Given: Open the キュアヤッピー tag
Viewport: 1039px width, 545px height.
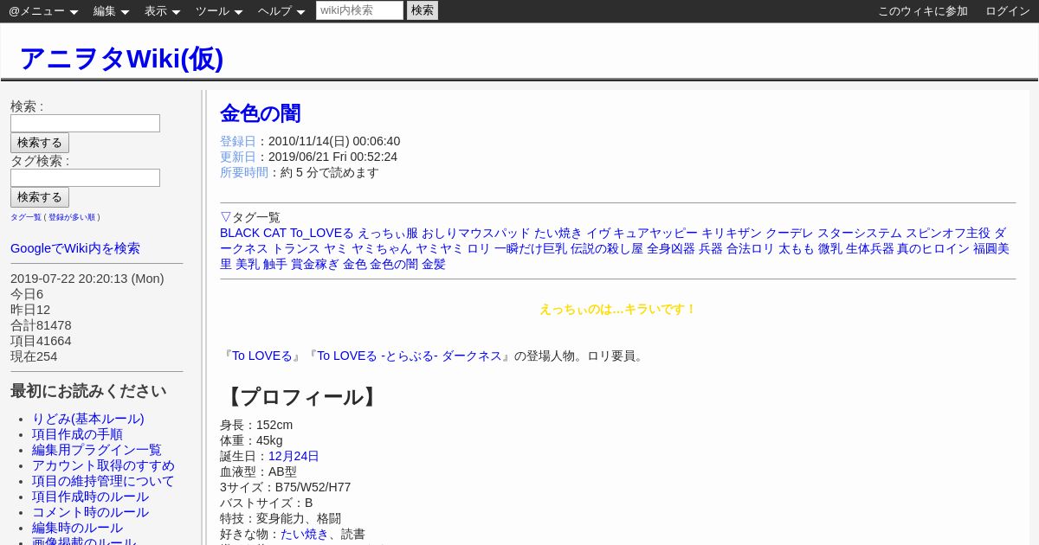Looking at the screenshot, I should coord(655,233).
